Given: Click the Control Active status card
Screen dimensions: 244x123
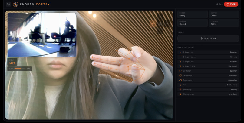Looking at the screenshot, I should point(224,23).
